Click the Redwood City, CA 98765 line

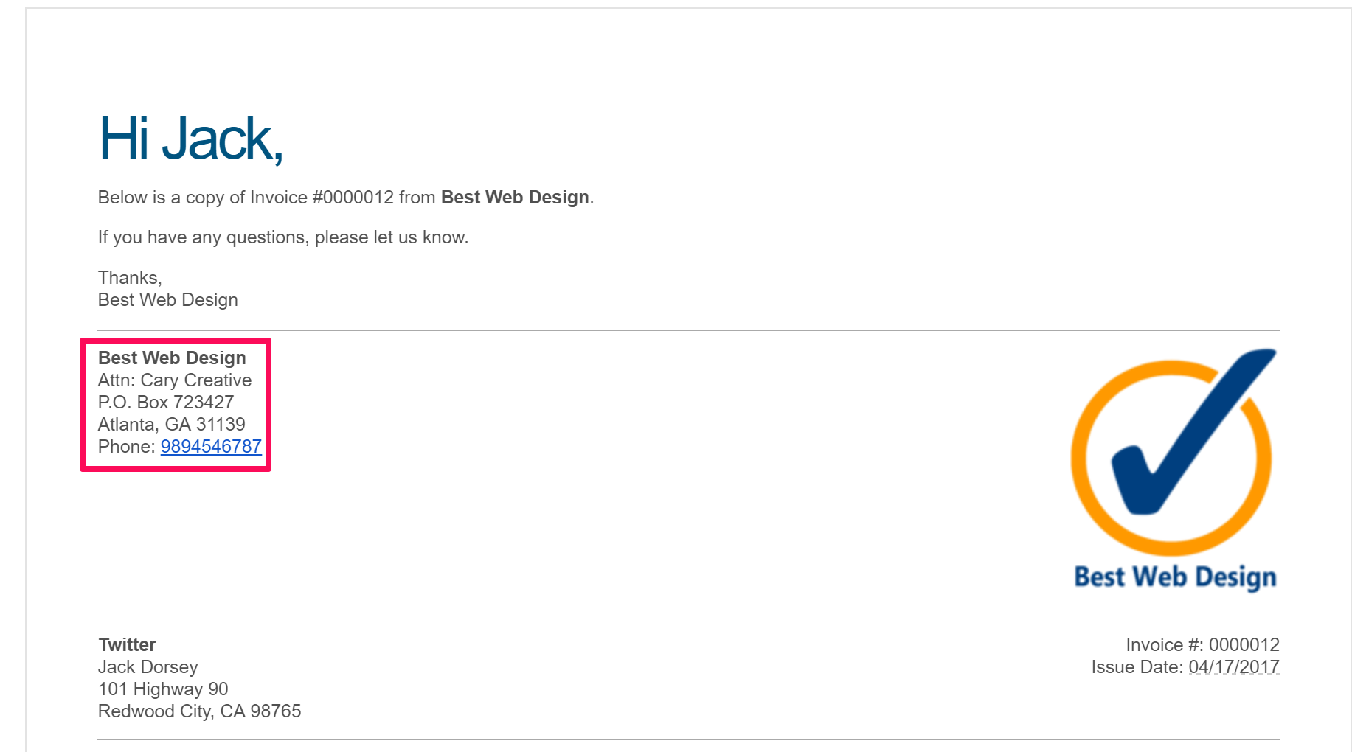pos(200,711)
